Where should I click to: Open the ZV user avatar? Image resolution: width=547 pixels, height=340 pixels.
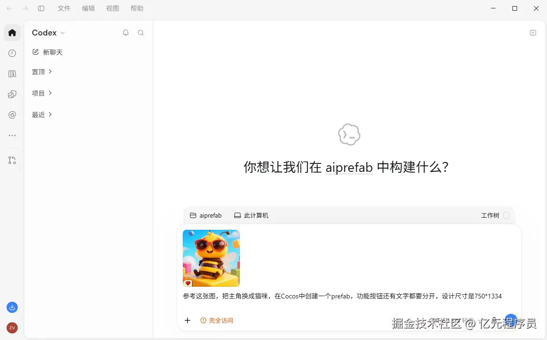12,328
